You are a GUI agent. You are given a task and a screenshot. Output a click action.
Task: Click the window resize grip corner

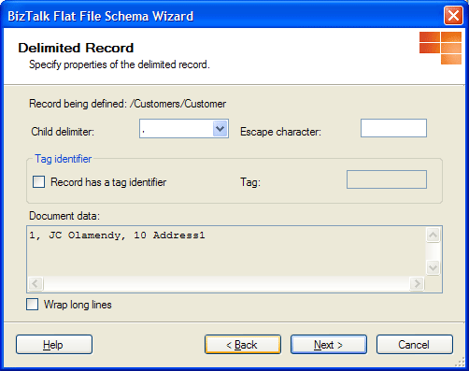click(x=460, y=363)
